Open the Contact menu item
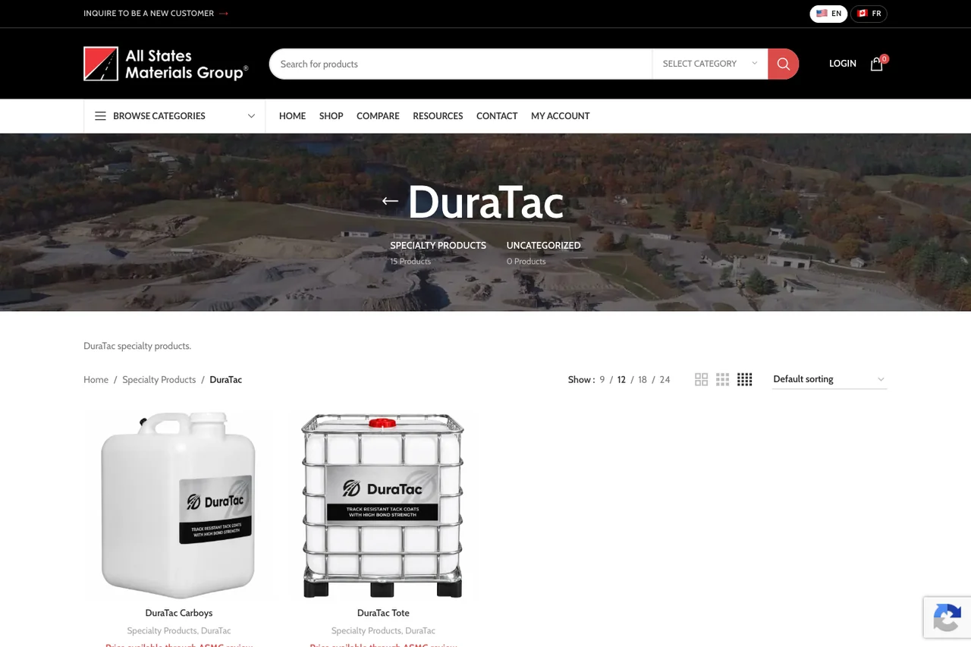Screen dimensions: 971x647 click(x=497, y=116)
